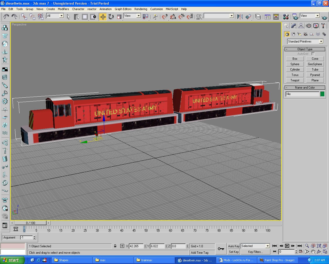This screenshot has width=329, height=264.
Task: Click the Set Keys large key icon
Action: (x=221, y=249)
